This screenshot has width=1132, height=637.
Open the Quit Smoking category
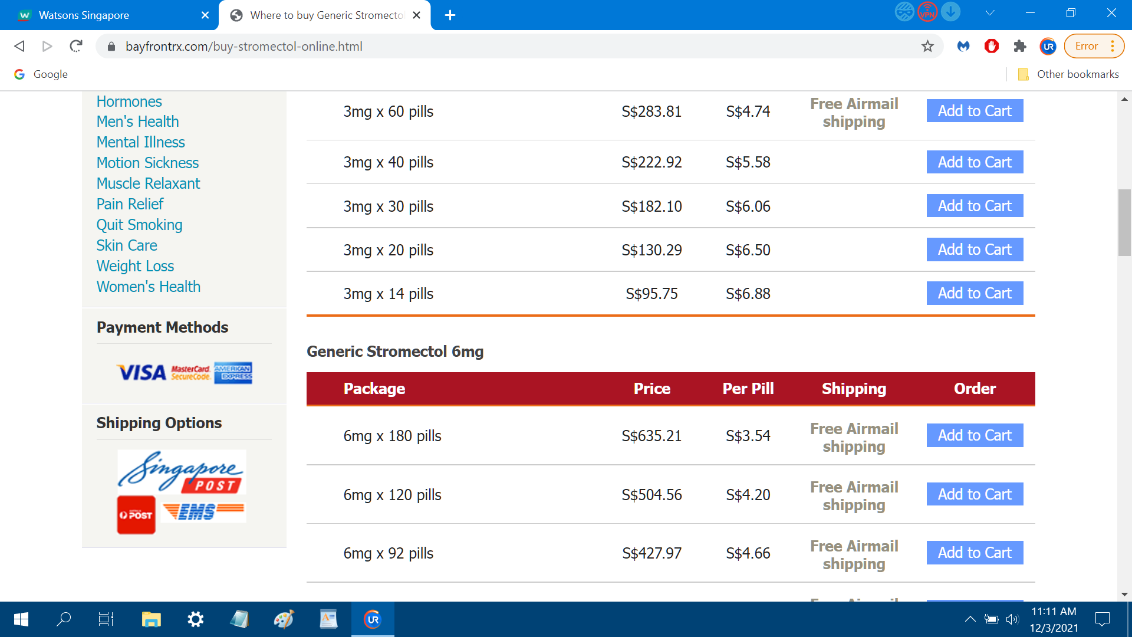139,225
